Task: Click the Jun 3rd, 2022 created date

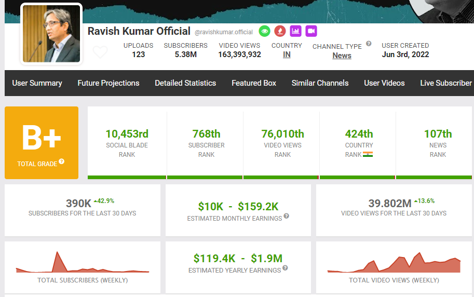Action: 405,55
